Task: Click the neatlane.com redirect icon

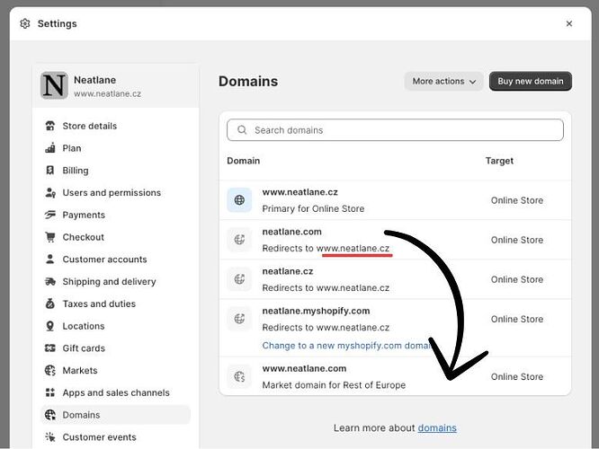Action: (239, 240)
